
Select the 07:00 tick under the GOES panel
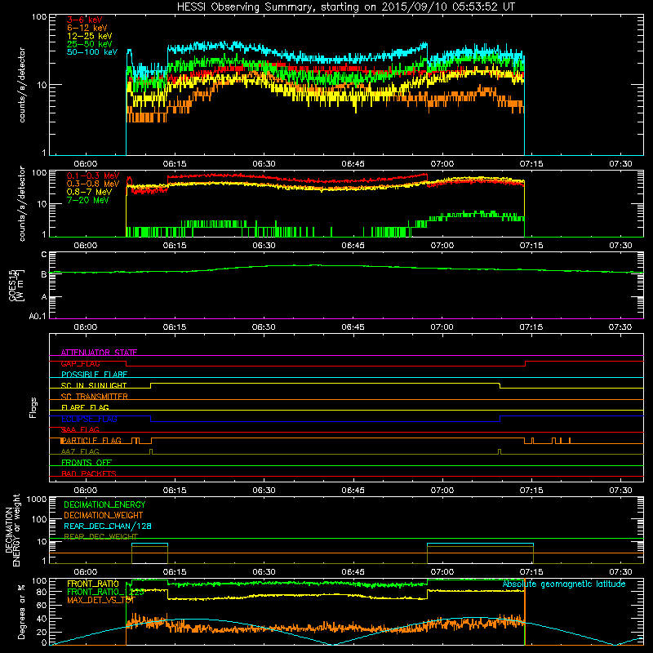pos(442,327)
